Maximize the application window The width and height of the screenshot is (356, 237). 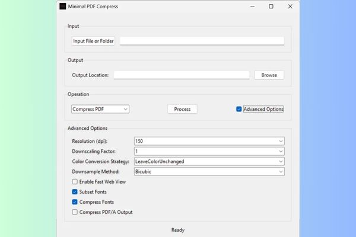(271, 7)
